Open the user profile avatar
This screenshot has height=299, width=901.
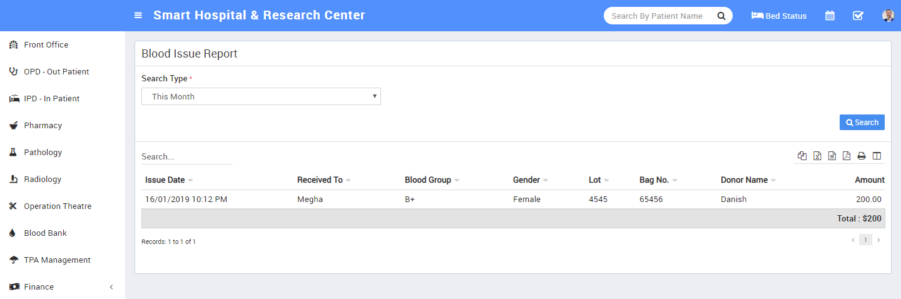[888, 16]
